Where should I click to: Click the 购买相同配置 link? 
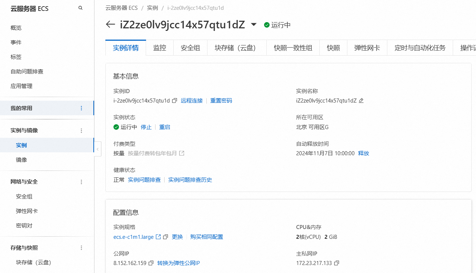click(x=207, y=237)
